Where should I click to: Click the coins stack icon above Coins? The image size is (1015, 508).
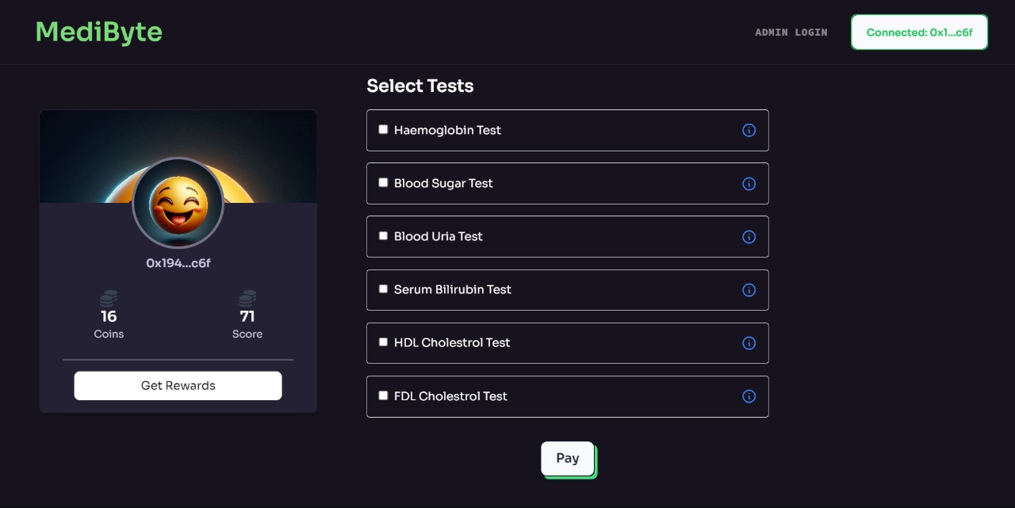pos(109,299)
